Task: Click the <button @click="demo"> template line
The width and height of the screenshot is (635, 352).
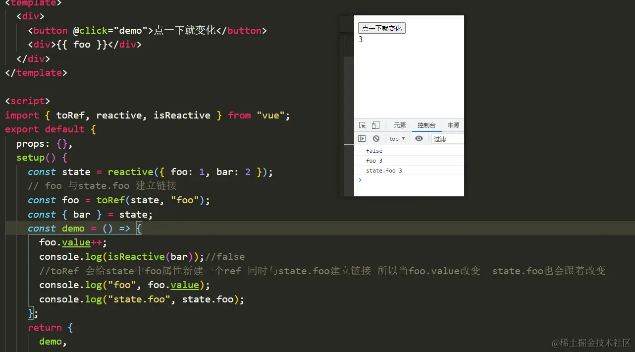Action: click(x=148, y=31)
